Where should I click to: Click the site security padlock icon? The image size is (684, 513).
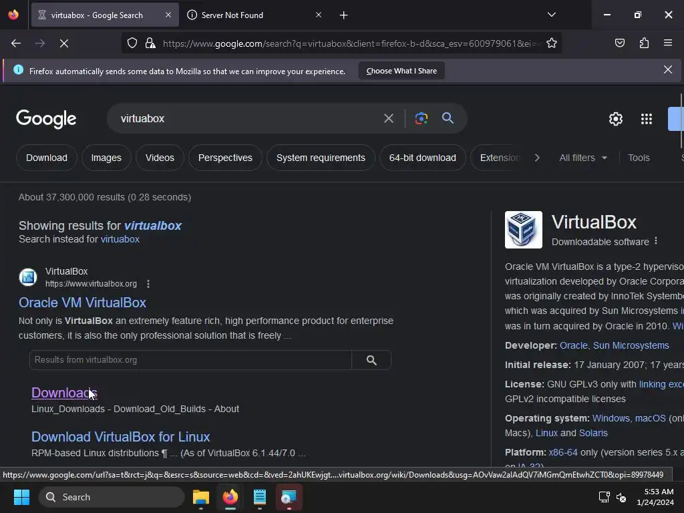point(150,43)
